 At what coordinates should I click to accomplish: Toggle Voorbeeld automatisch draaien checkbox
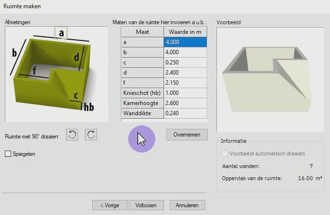[225, 154]
